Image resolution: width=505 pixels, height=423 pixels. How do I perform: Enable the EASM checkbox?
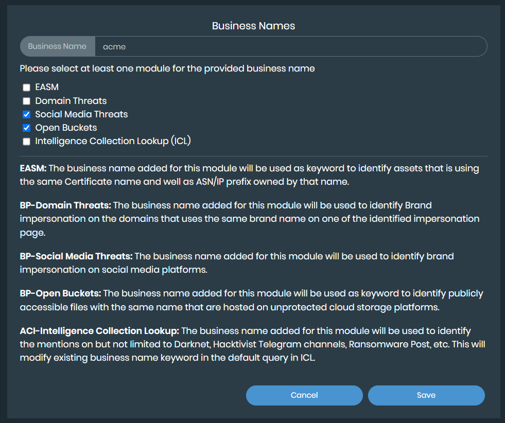(26, 87)
